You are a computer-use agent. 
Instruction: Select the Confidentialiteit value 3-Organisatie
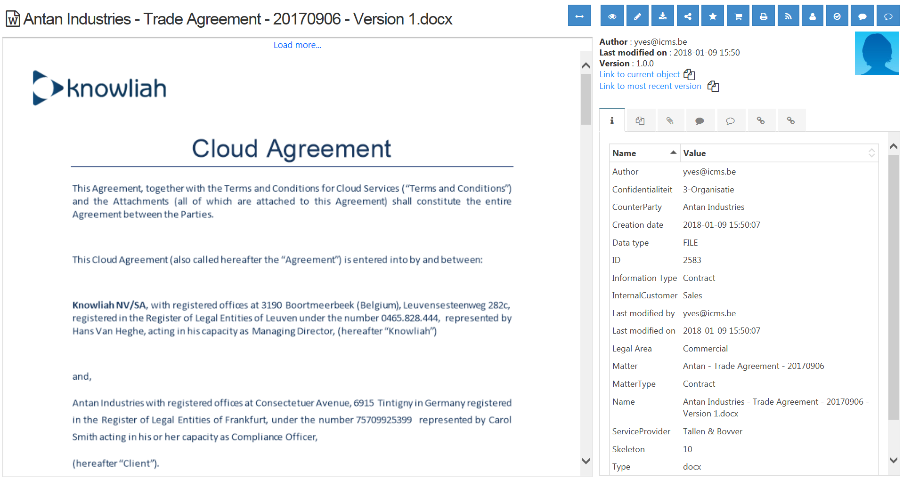[x=708, y=190]
